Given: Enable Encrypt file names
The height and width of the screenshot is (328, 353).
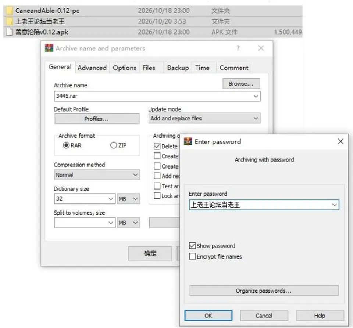Looking at the screenshot, I should pyautogui.click(x=192, y=256).
